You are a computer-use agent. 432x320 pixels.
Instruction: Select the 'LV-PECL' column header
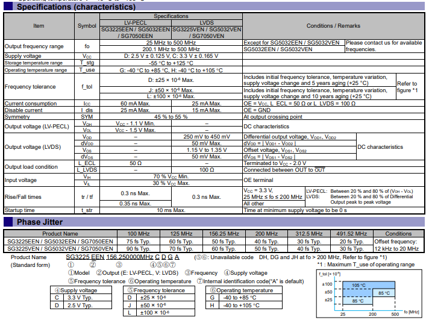[x=136, y=23]
